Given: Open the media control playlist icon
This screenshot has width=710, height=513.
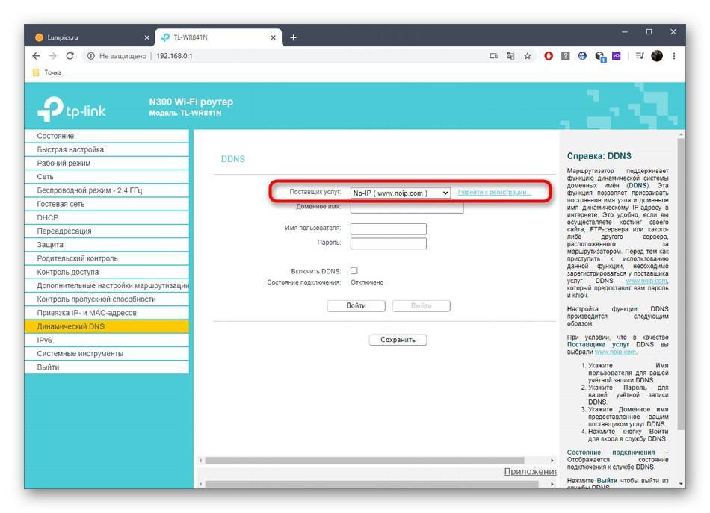Looking at the screenshot, I should (x=639, y=56).
